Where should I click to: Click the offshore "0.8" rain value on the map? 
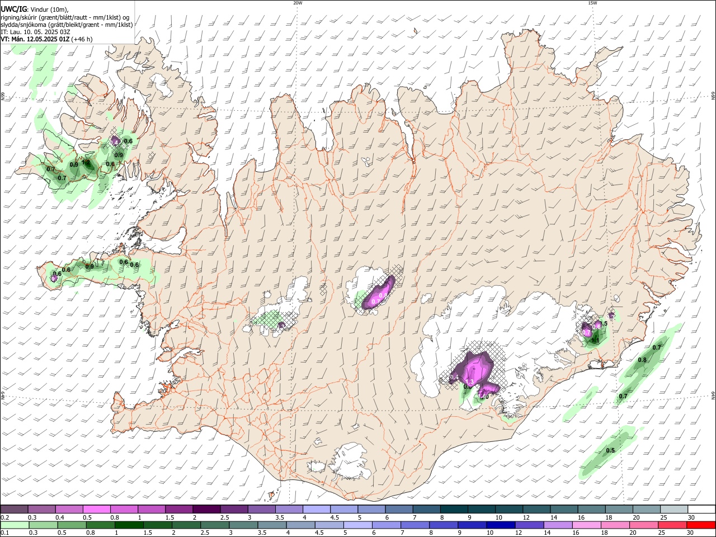642,360
